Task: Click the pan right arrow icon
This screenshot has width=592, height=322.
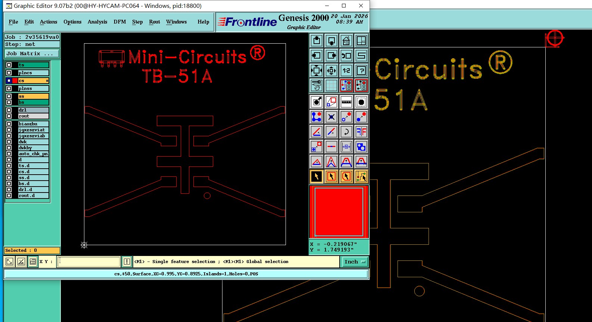Action: [x=331, y=56]
